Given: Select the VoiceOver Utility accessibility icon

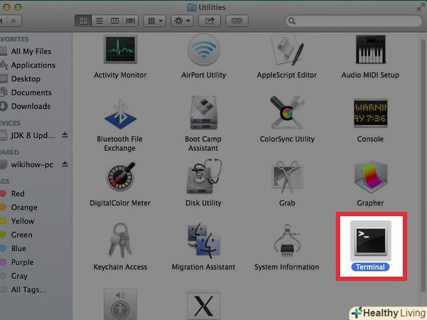Looking at the screenshot, I should point(120,304).
